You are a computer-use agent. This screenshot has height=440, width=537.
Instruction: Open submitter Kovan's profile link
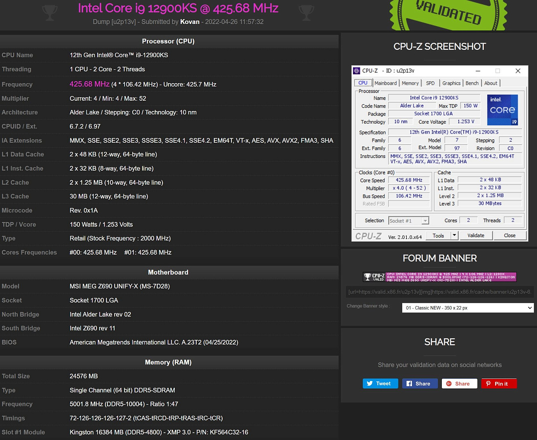pyautogui.click(x=190, y=22)
